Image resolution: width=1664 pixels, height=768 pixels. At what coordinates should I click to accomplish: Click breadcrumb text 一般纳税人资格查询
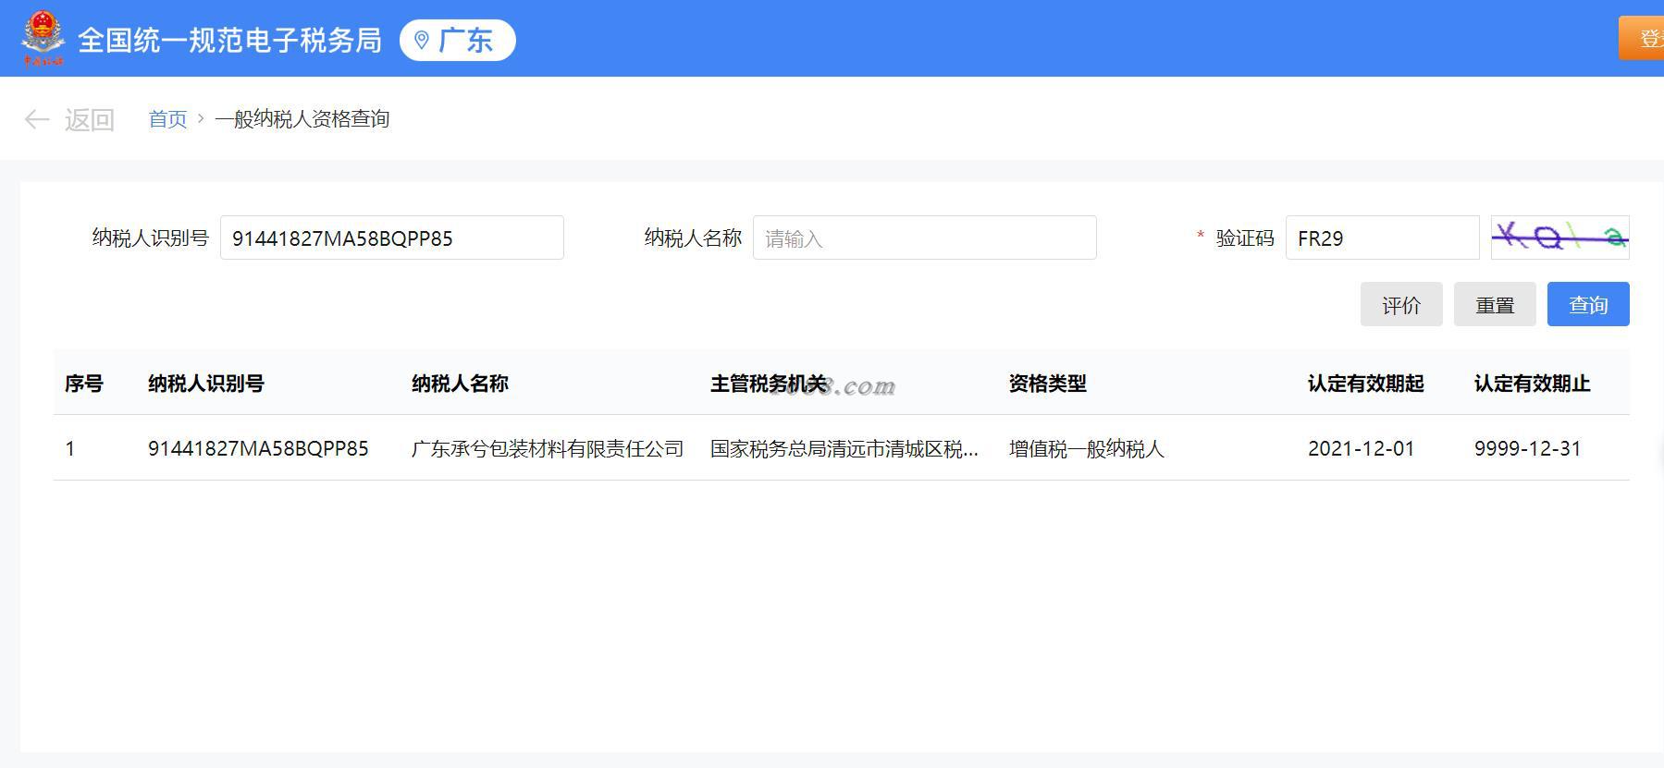pos(302,119)
